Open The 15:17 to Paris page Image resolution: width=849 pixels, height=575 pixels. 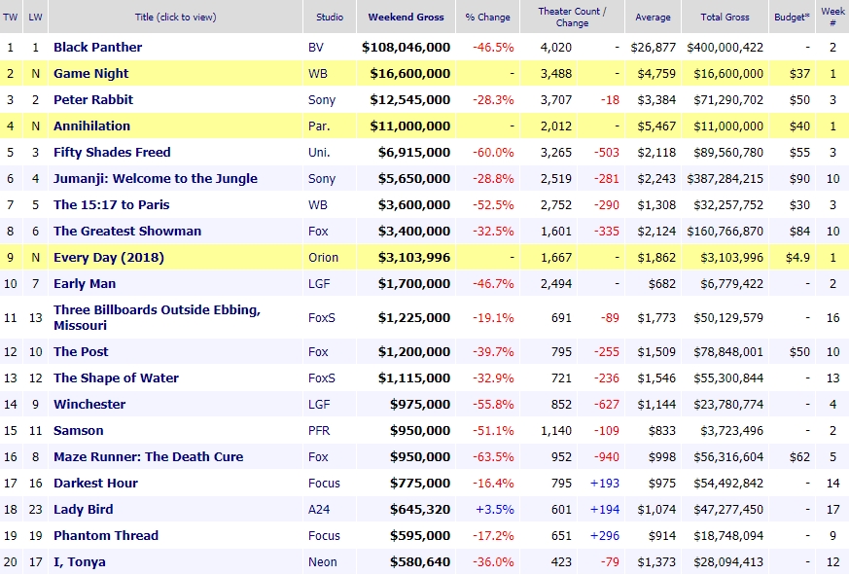tap(111, 205)
